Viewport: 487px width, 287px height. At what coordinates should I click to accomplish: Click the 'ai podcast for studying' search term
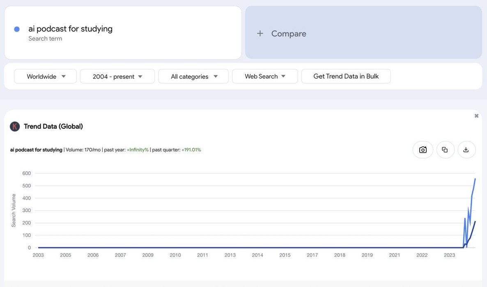[x=70, y=29]
